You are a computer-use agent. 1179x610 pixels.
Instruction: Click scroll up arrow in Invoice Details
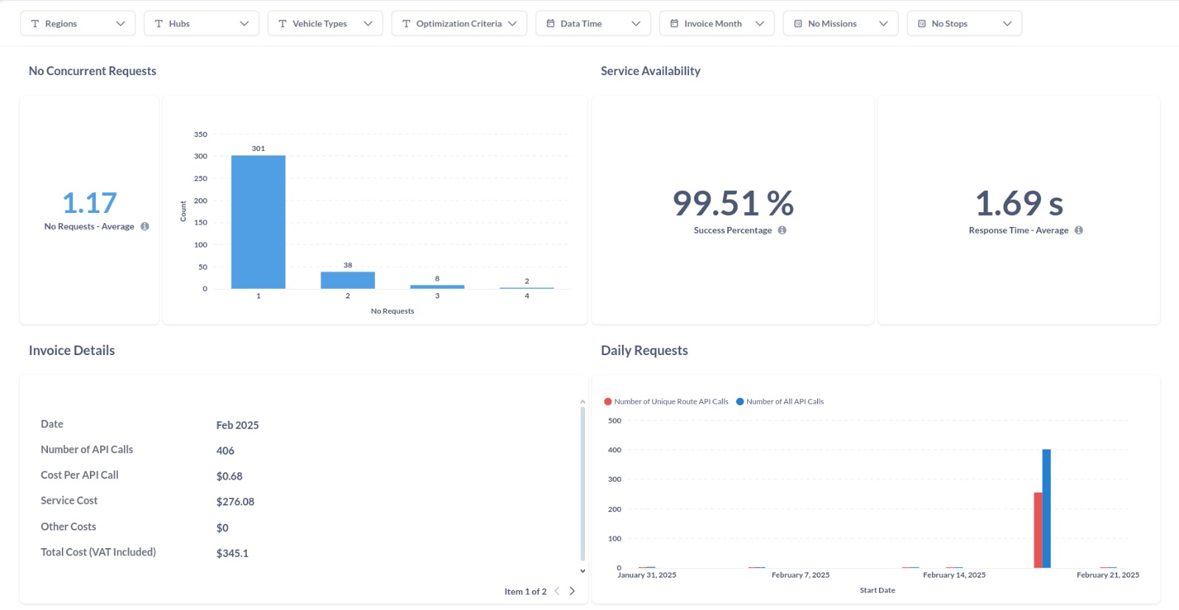coord(582,402)
